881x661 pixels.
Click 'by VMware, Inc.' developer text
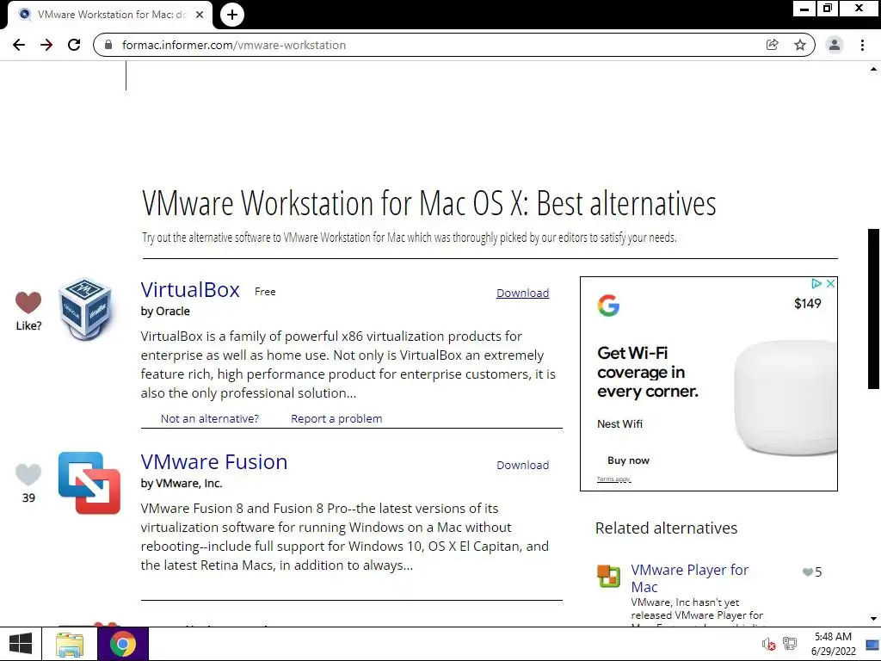click(182, 484)
